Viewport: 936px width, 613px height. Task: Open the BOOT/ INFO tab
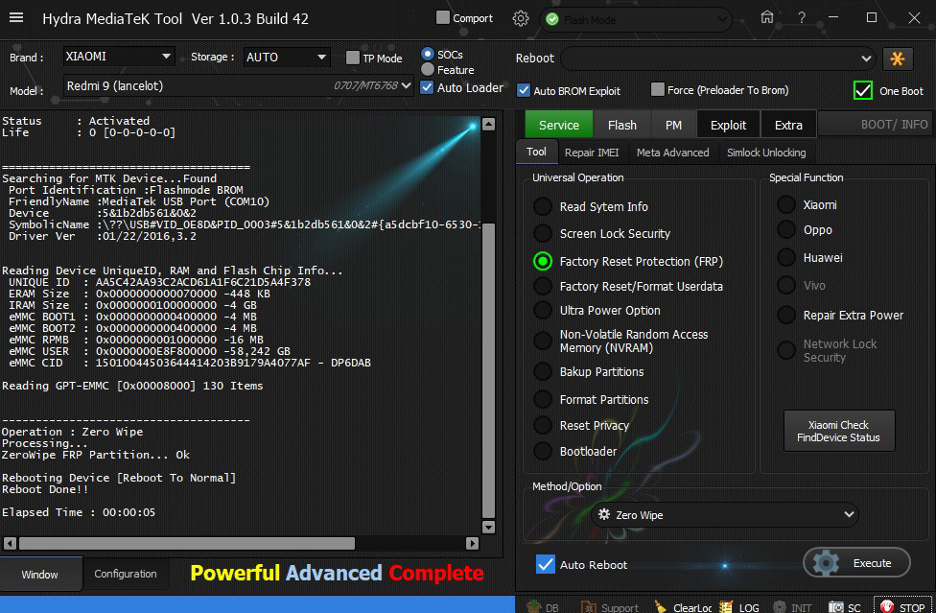[x=876, y=125]
